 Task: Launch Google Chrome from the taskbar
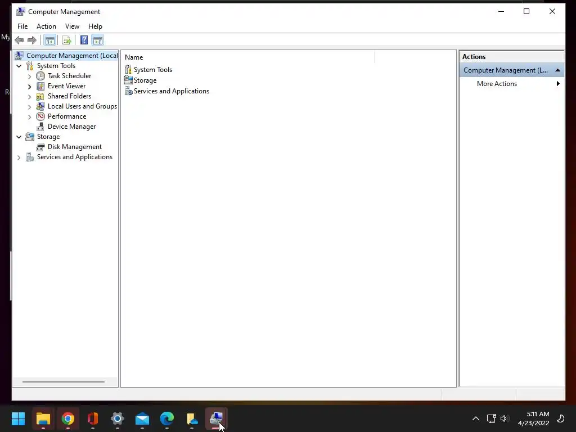pos(68,418)
